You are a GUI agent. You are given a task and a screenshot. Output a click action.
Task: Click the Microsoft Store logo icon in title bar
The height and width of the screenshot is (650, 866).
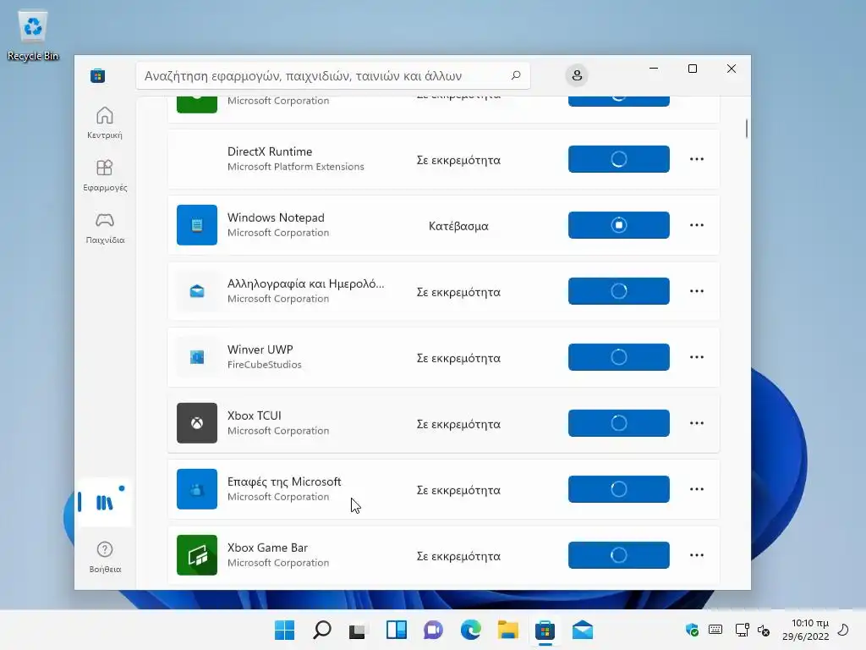tap(98, 75)
